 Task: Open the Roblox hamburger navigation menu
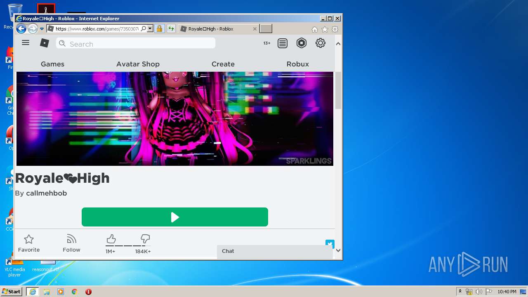(26, 42)
